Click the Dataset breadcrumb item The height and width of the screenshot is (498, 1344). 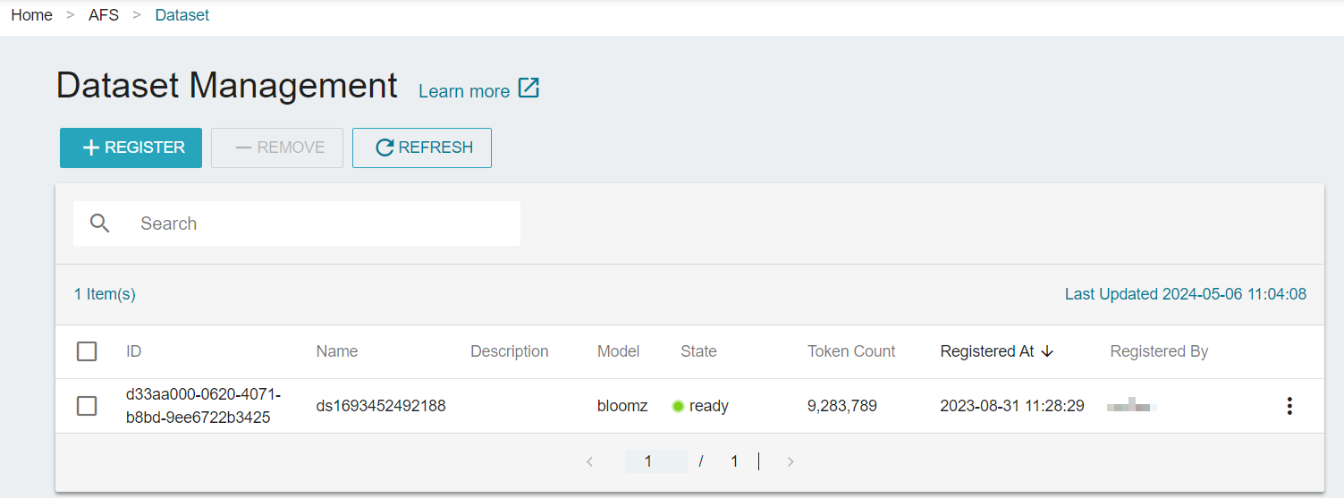tap(182, 15)
